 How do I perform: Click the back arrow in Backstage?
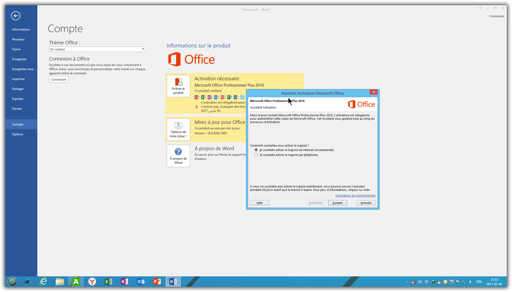click(16, 16)
